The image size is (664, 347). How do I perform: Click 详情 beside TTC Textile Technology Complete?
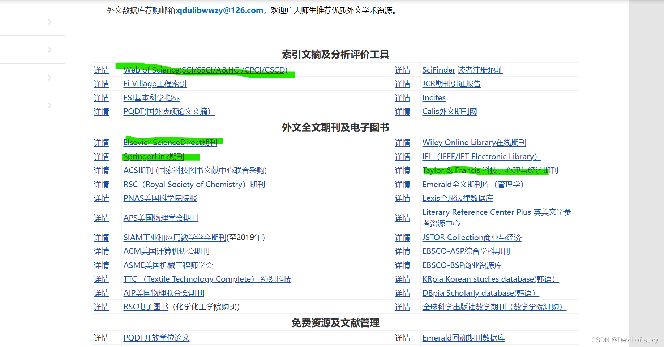click(x=101, y=279)
